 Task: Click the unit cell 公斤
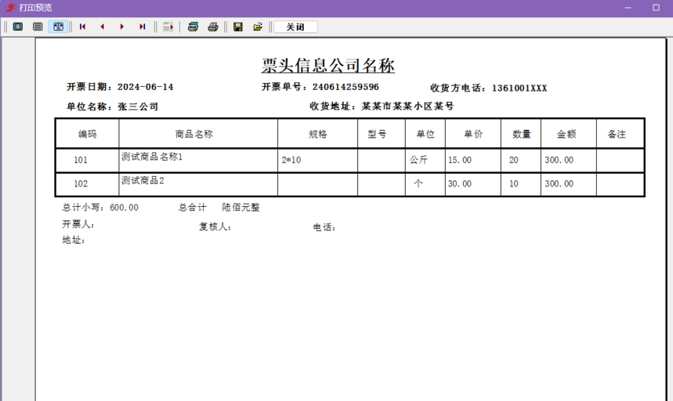tap(418, 160)
